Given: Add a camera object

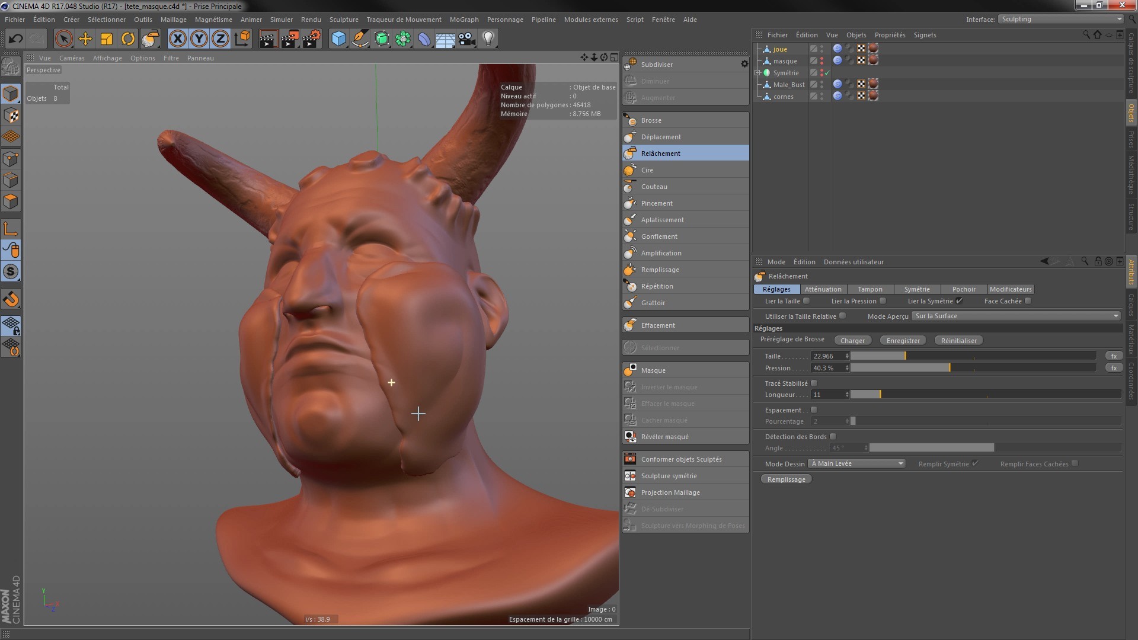Looking at the screenshot, I should coord(466,39).
